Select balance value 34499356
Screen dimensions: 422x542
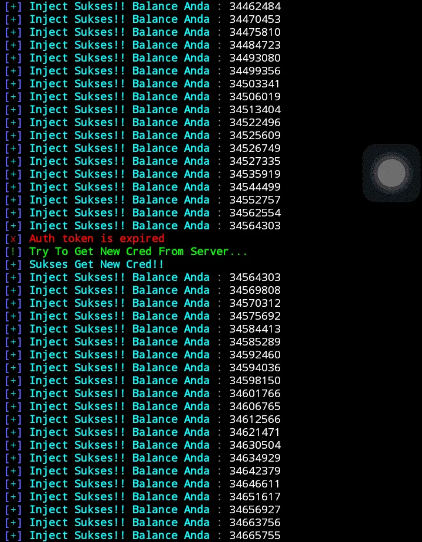coord(255,71)
